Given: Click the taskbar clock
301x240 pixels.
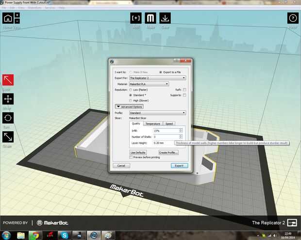Looking at the screenshot, I should (288, 236).
